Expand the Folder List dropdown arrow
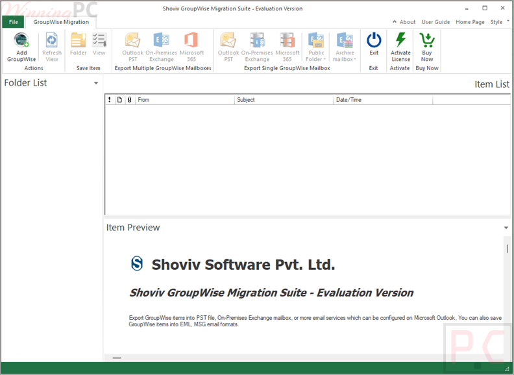Viewport: 514px width, 375px height. coord(96,83)
